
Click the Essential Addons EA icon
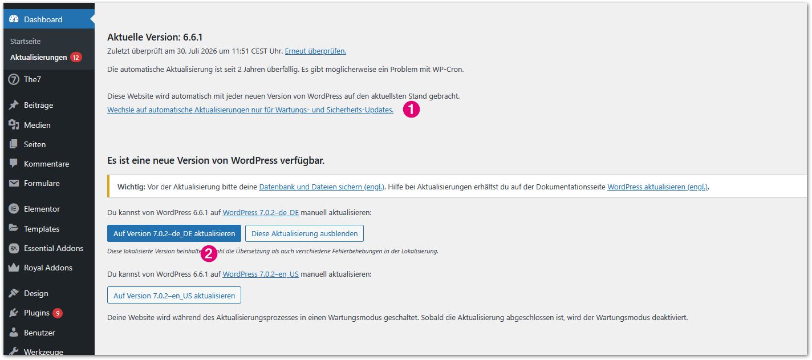(14, 248)
